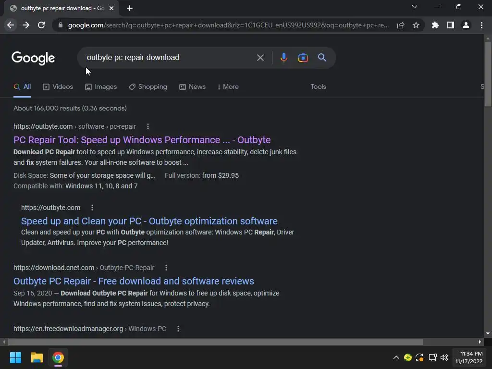
Task: Open options menu for https://outbyte.com result
Action: point(92,208)
